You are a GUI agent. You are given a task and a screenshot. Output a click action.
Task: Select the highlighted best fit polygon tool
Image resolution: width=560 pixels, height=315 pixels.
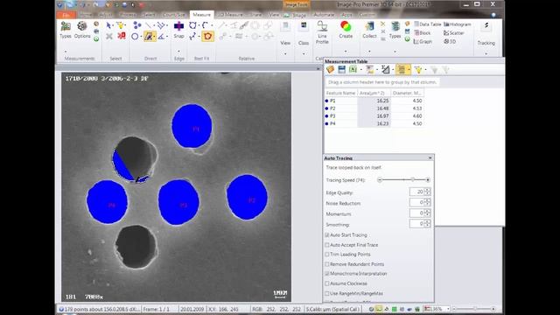click(208, 36)
